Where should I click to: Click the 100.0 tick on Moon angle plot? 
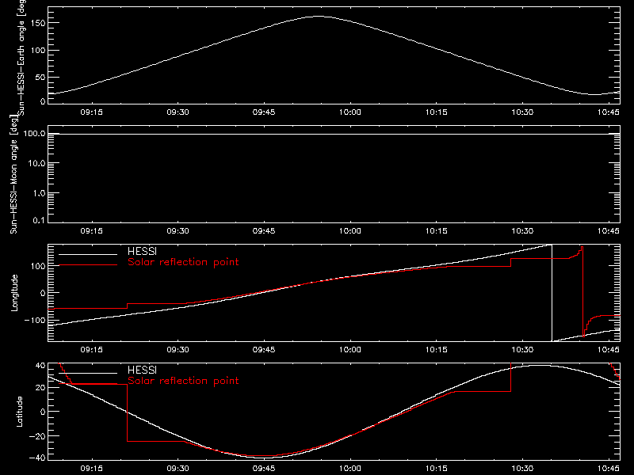pos(34,133)
